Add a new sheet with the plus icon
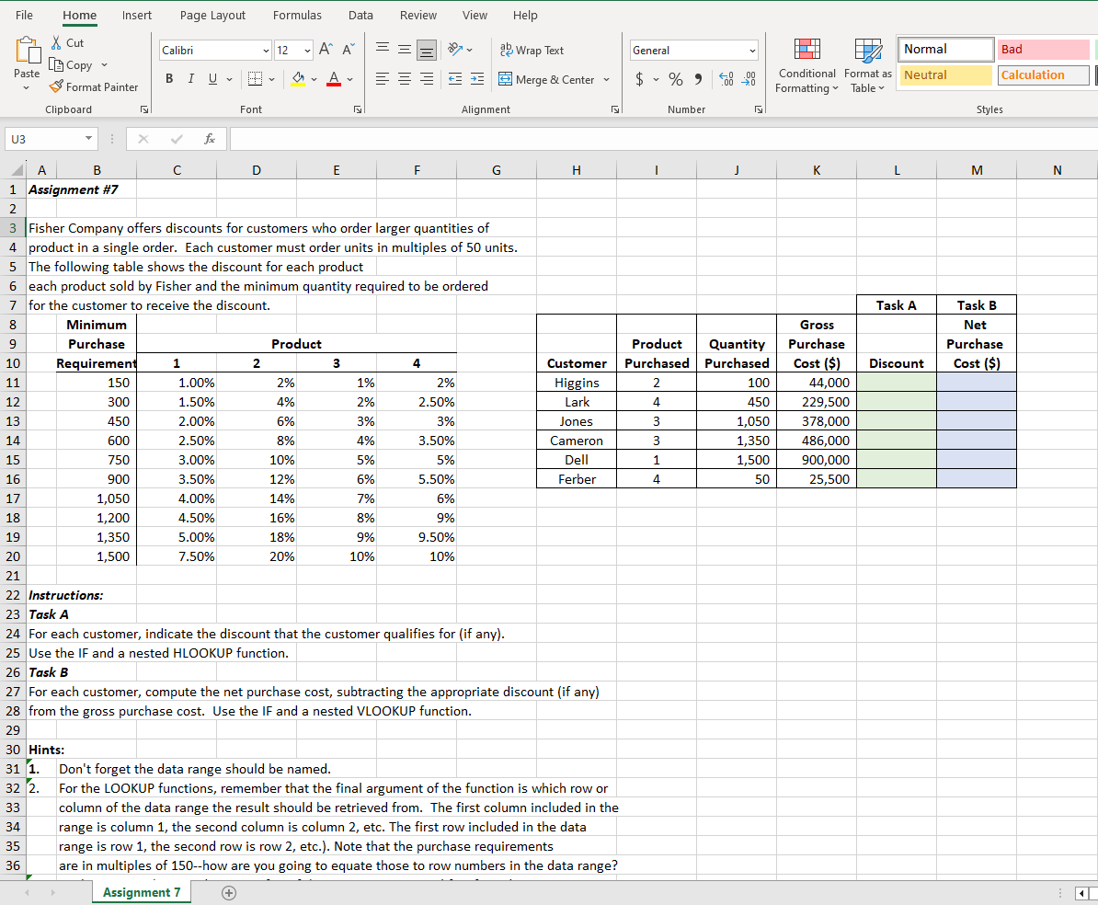The height and width of the screenshot is (905, 1098). click(x=228, y=892)
